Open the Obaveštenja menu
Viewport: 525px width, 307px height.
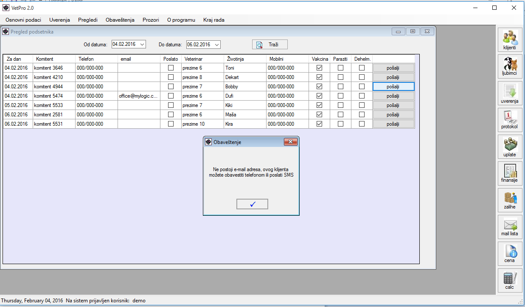pos(120,20)
